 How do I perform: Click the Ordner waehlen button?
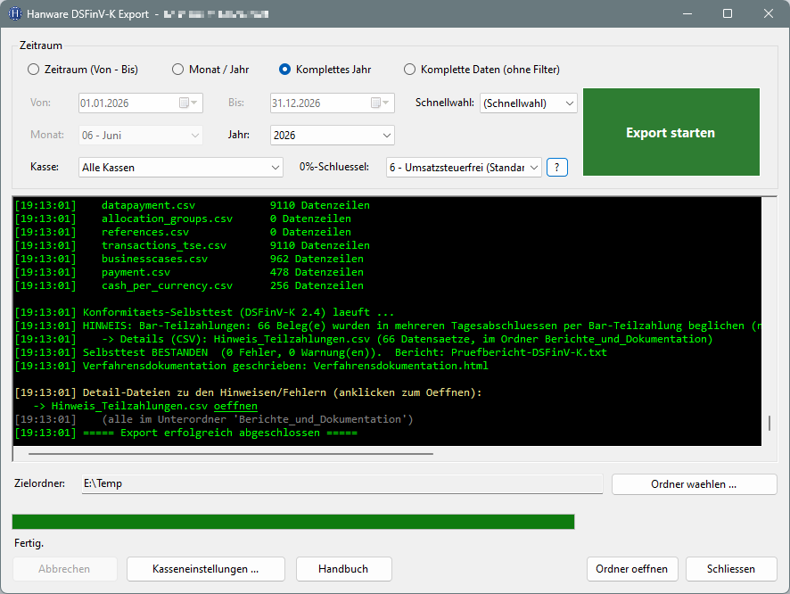[x=694, y=484]
